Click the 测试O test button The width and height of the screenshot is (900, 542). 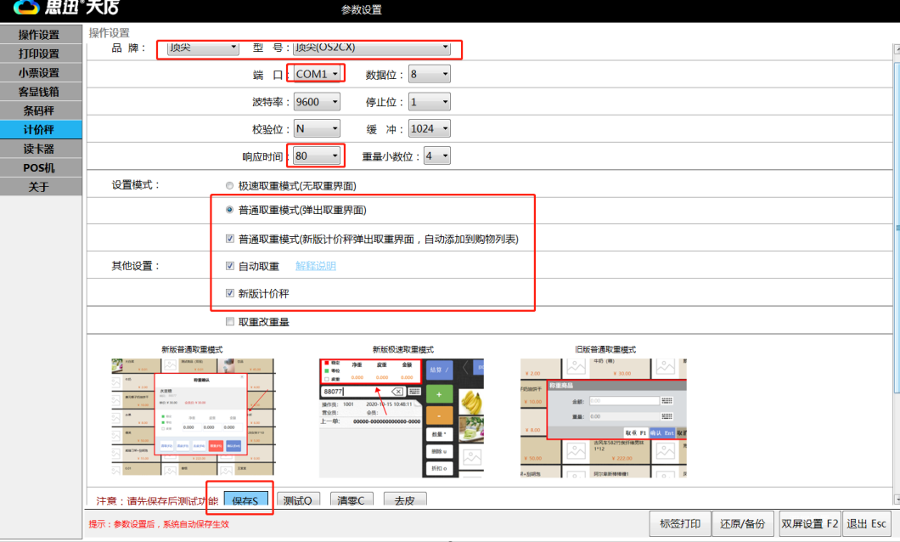point(298,500)
